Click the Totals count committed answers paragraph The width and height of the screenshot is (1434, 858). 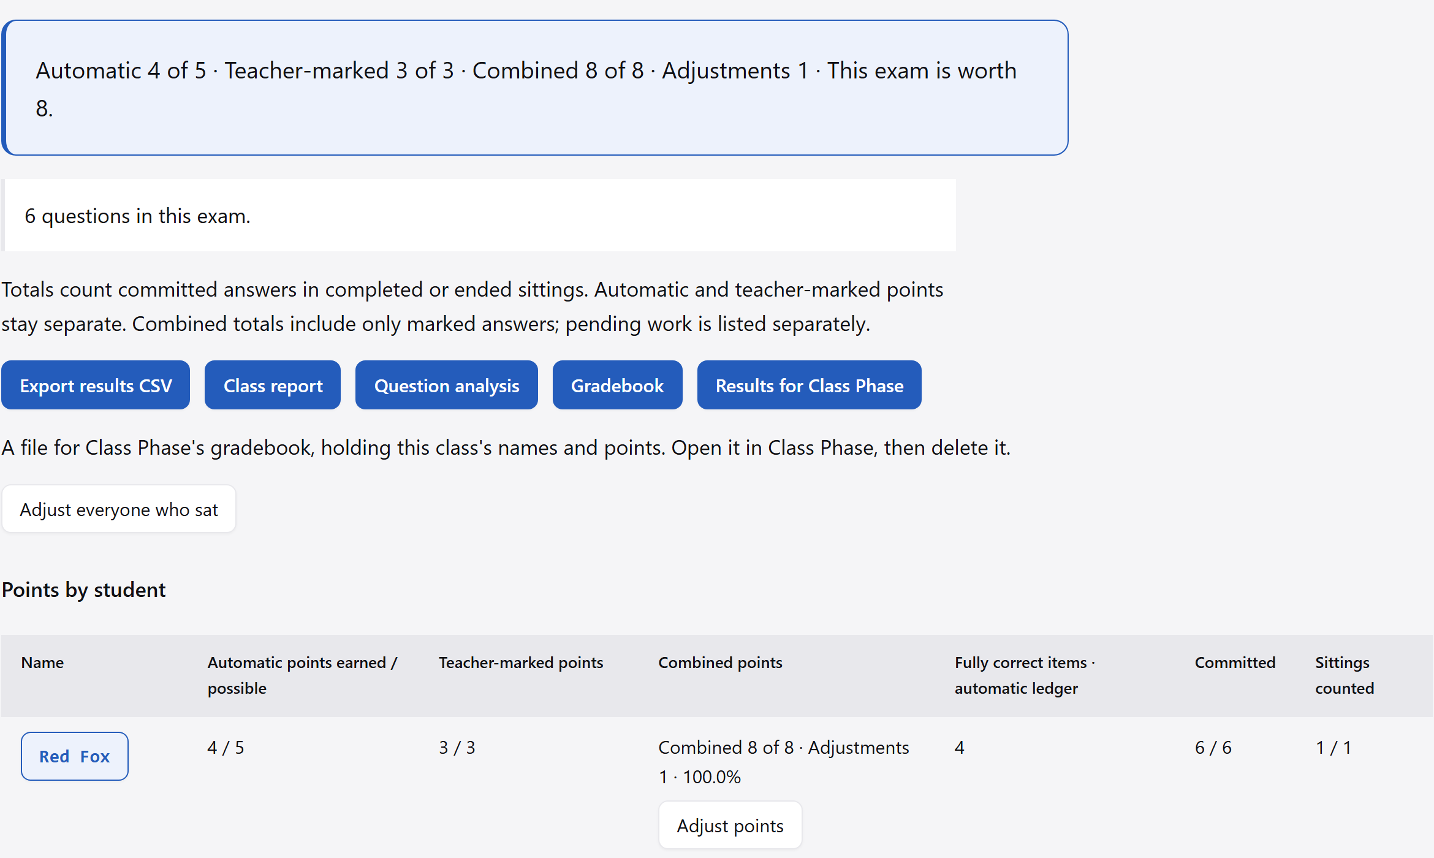[x=472, y=306]
